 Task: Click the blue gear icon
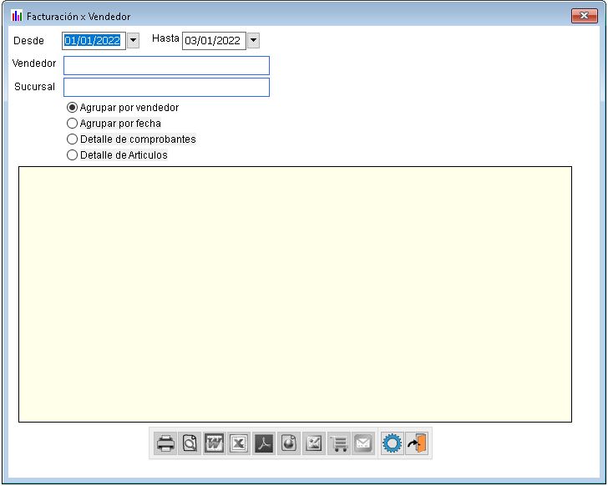(392, 443)
